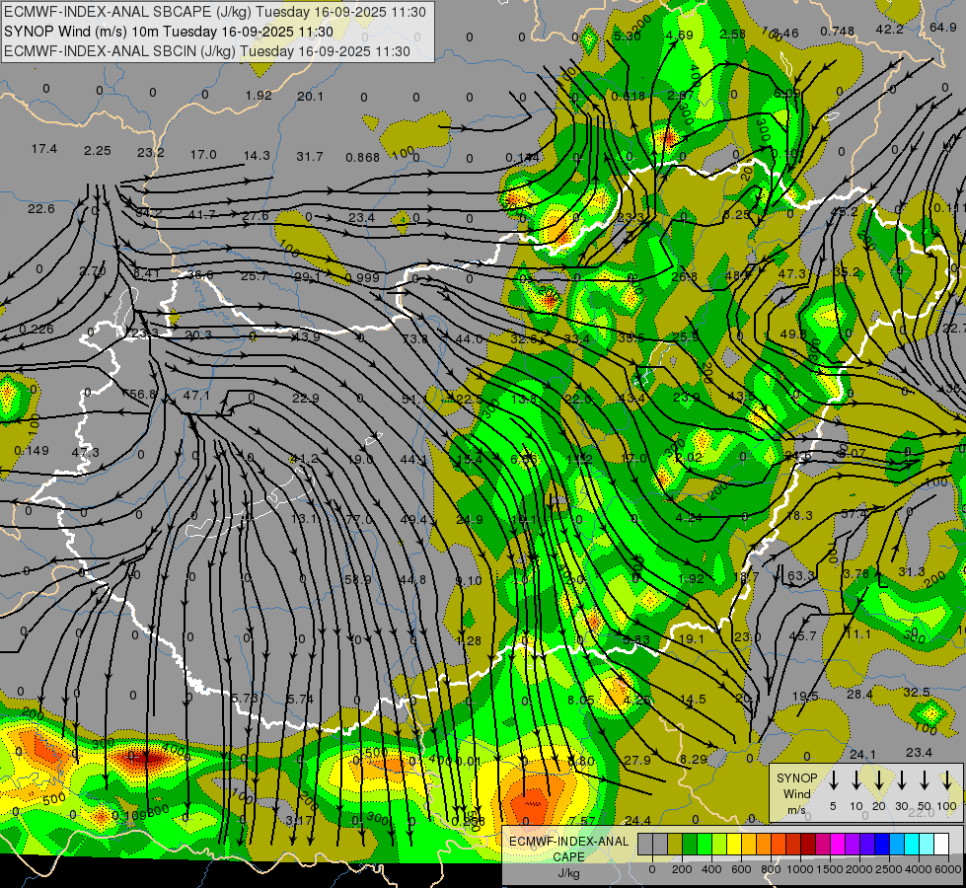This screenshot has width=966, height=888.
Task: Select the station value 57.4
Action: [854, 513]
